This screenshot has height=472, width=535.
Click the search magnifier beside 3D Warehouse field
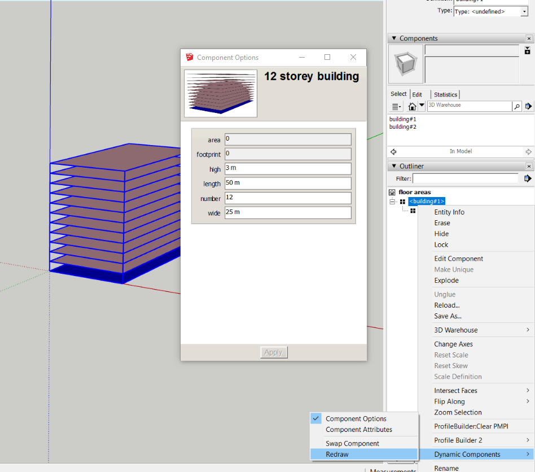click(517, 106)
